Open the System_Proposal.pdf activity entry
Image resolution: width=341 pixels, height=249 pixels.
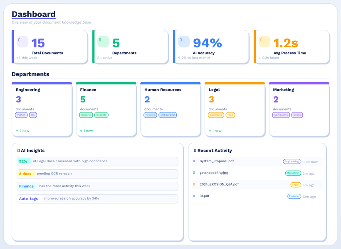point(217,161)
